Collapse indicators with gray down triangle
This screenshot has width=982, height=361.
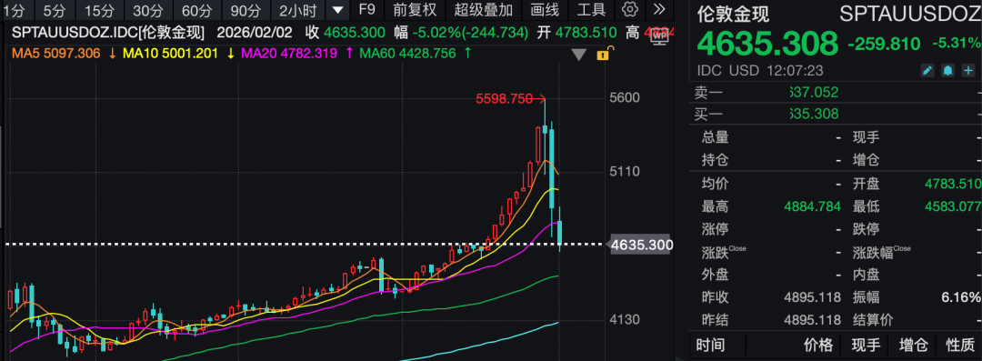(580, 55)
